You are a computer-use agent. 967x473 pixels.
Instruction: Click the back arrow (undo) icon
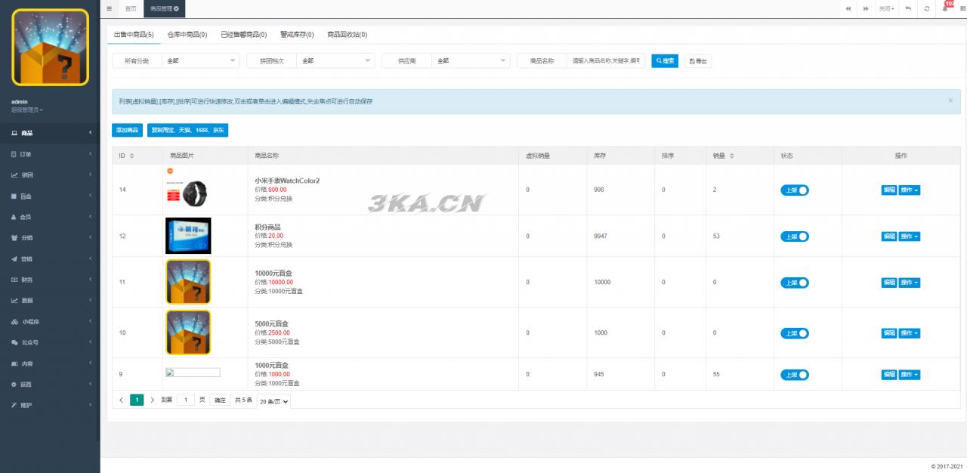pyautogui.click(x=907, y=8)
